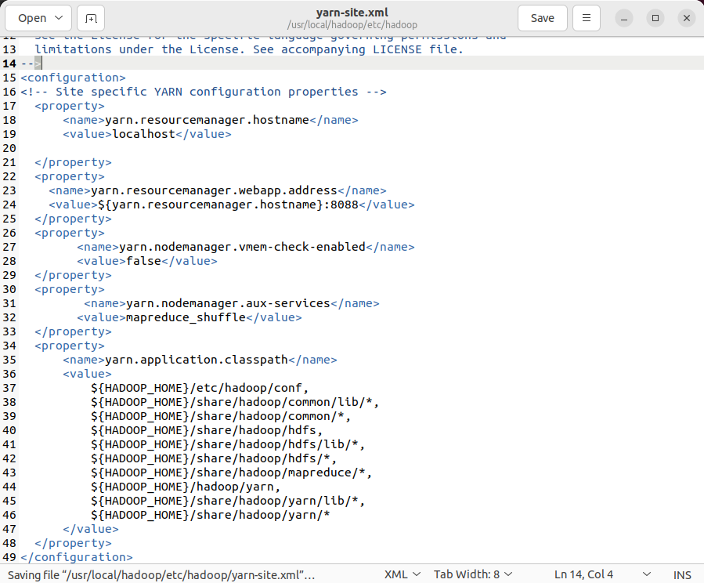
Task: Click the share/hadoop/mapreduce/* line
Action: tap(231, 473)
